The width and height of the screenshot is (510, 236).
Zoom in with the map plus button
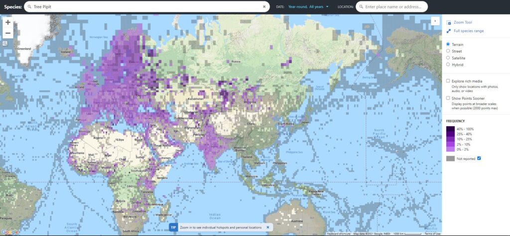(8, 22)
